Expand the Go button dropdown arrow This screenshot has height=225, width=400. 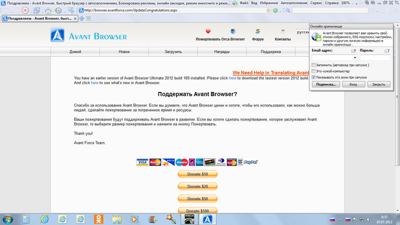pos(280,10)
